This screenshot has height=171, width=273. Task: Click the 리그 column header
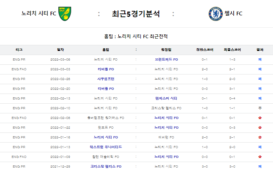click(x=19, y=50)
